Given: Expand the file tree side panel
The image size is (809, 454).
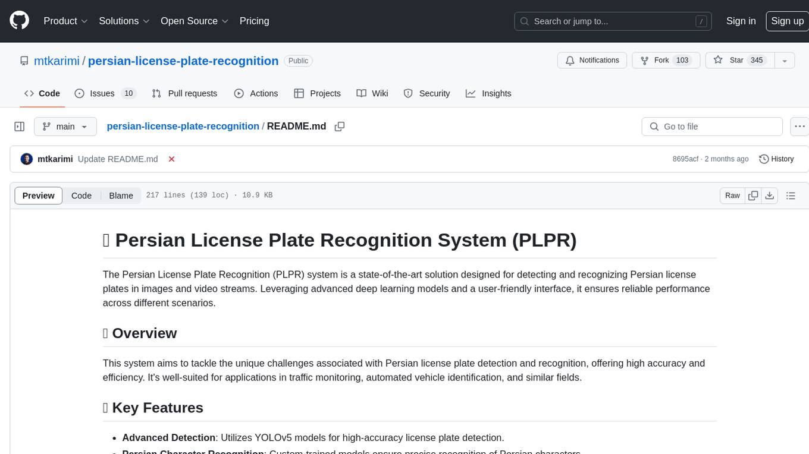Looking at the screenshot, I should coord(20,127).
